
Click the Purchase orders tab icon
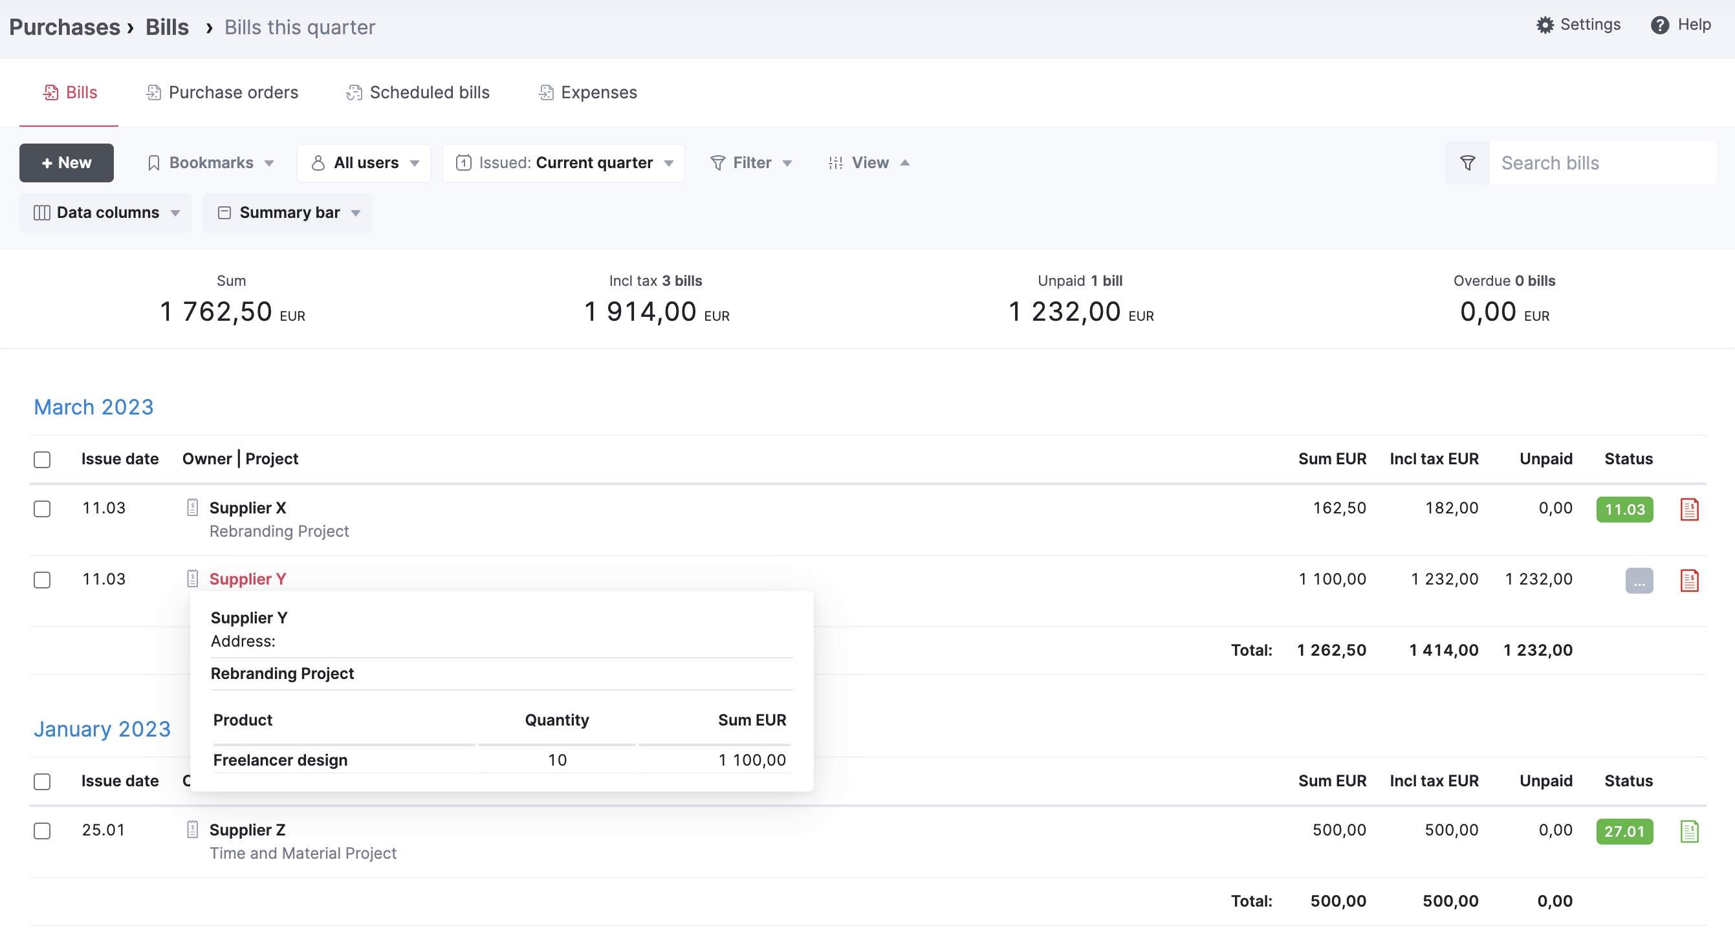pos(153,93)
